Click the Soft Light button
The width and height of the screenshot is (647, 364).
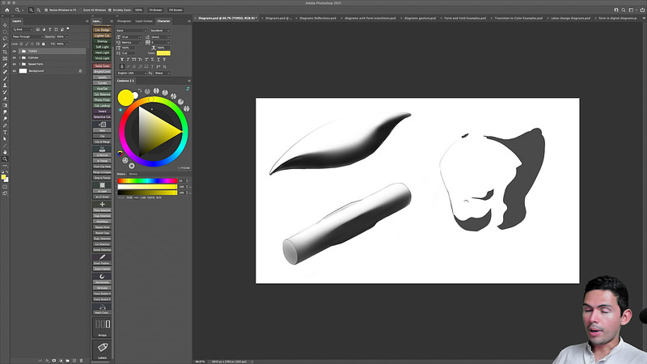tap(103, 47)
